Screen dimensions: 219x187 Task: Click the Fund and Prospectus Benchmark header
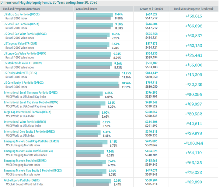[22, 9]
